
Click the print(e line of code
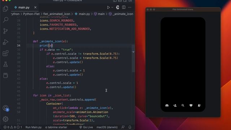point(46,45)
